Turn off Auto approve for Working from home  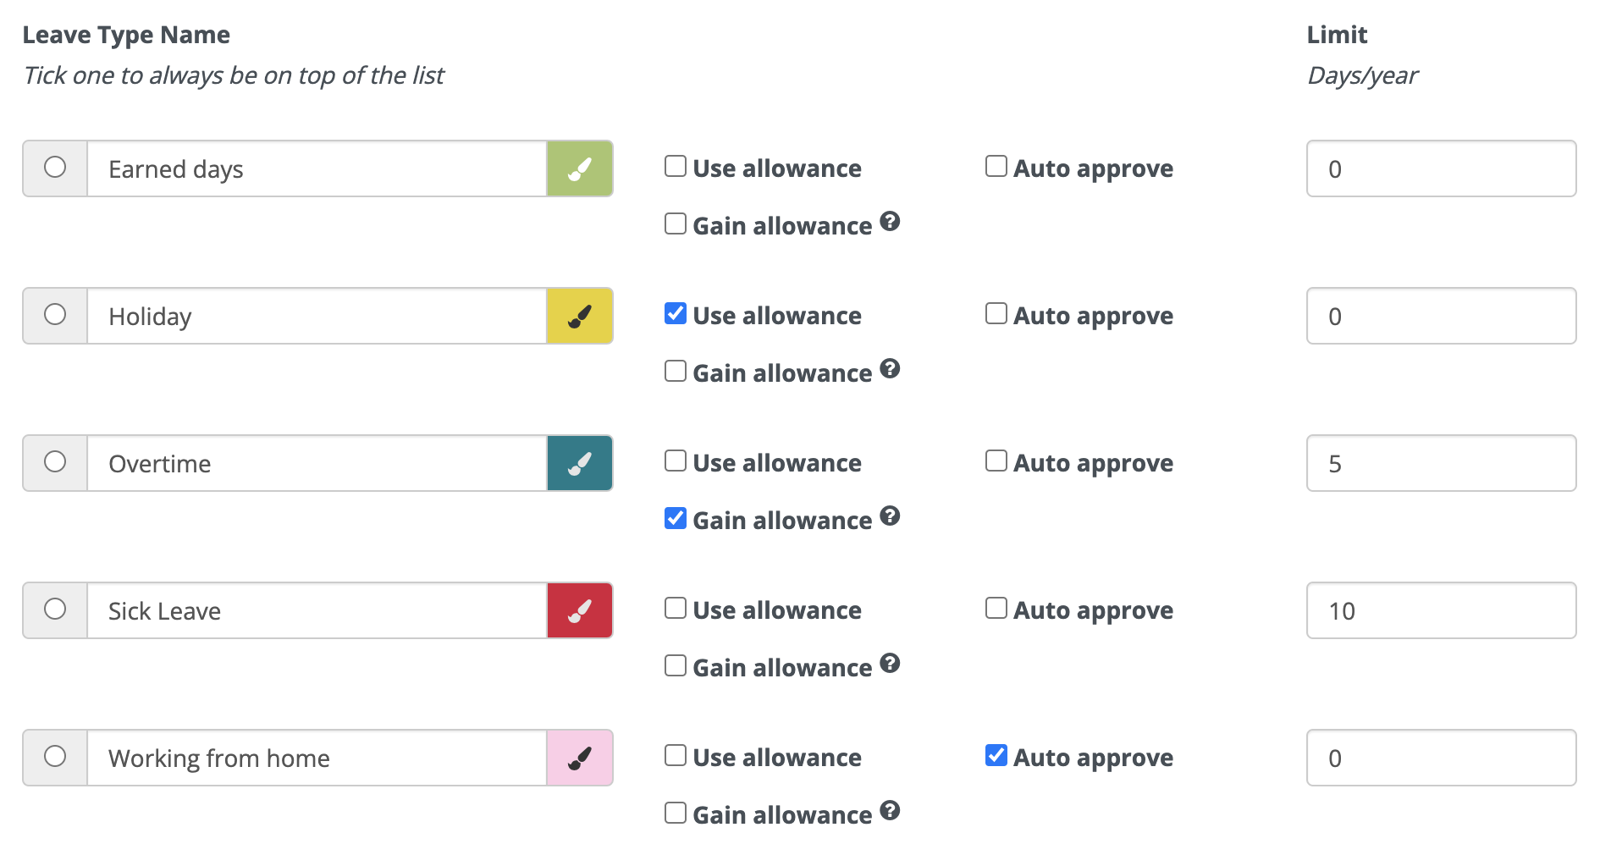pos(996,755)
